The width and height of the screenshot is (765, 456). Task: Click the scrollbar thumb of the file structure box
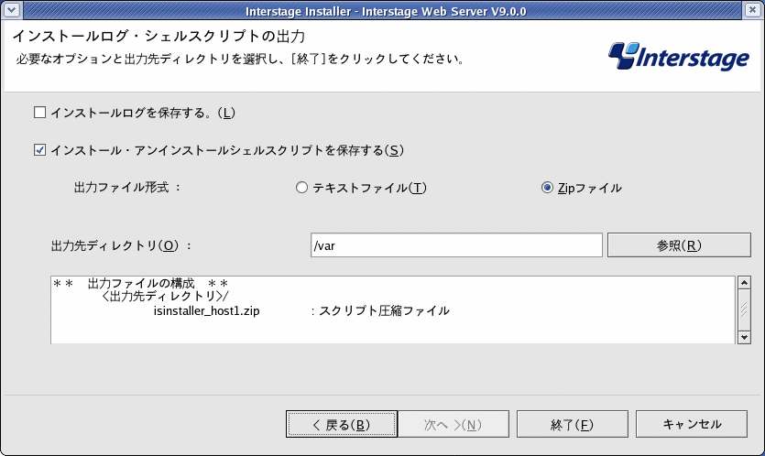pos(744,310)
